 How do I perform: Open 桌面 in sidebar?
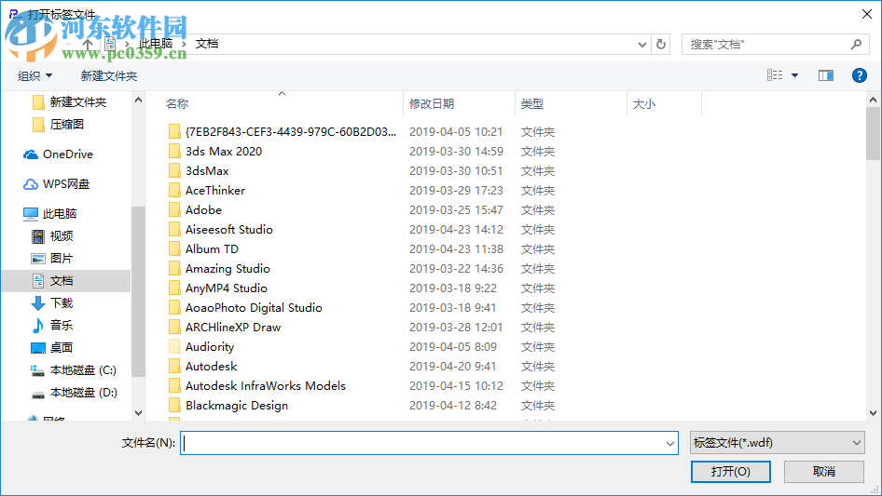(x=52, y=348)
